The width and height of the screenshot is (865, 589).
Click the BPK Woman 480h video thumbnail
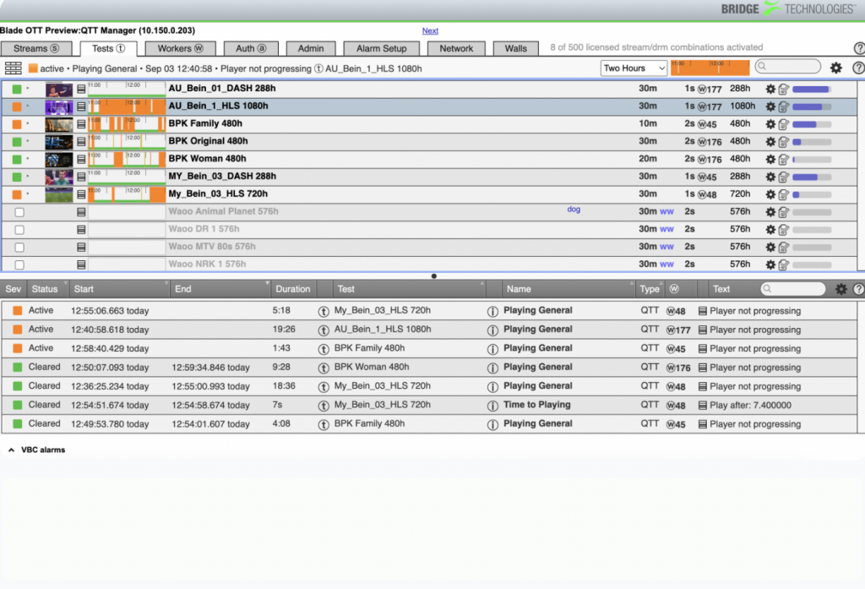click(59, 159)
